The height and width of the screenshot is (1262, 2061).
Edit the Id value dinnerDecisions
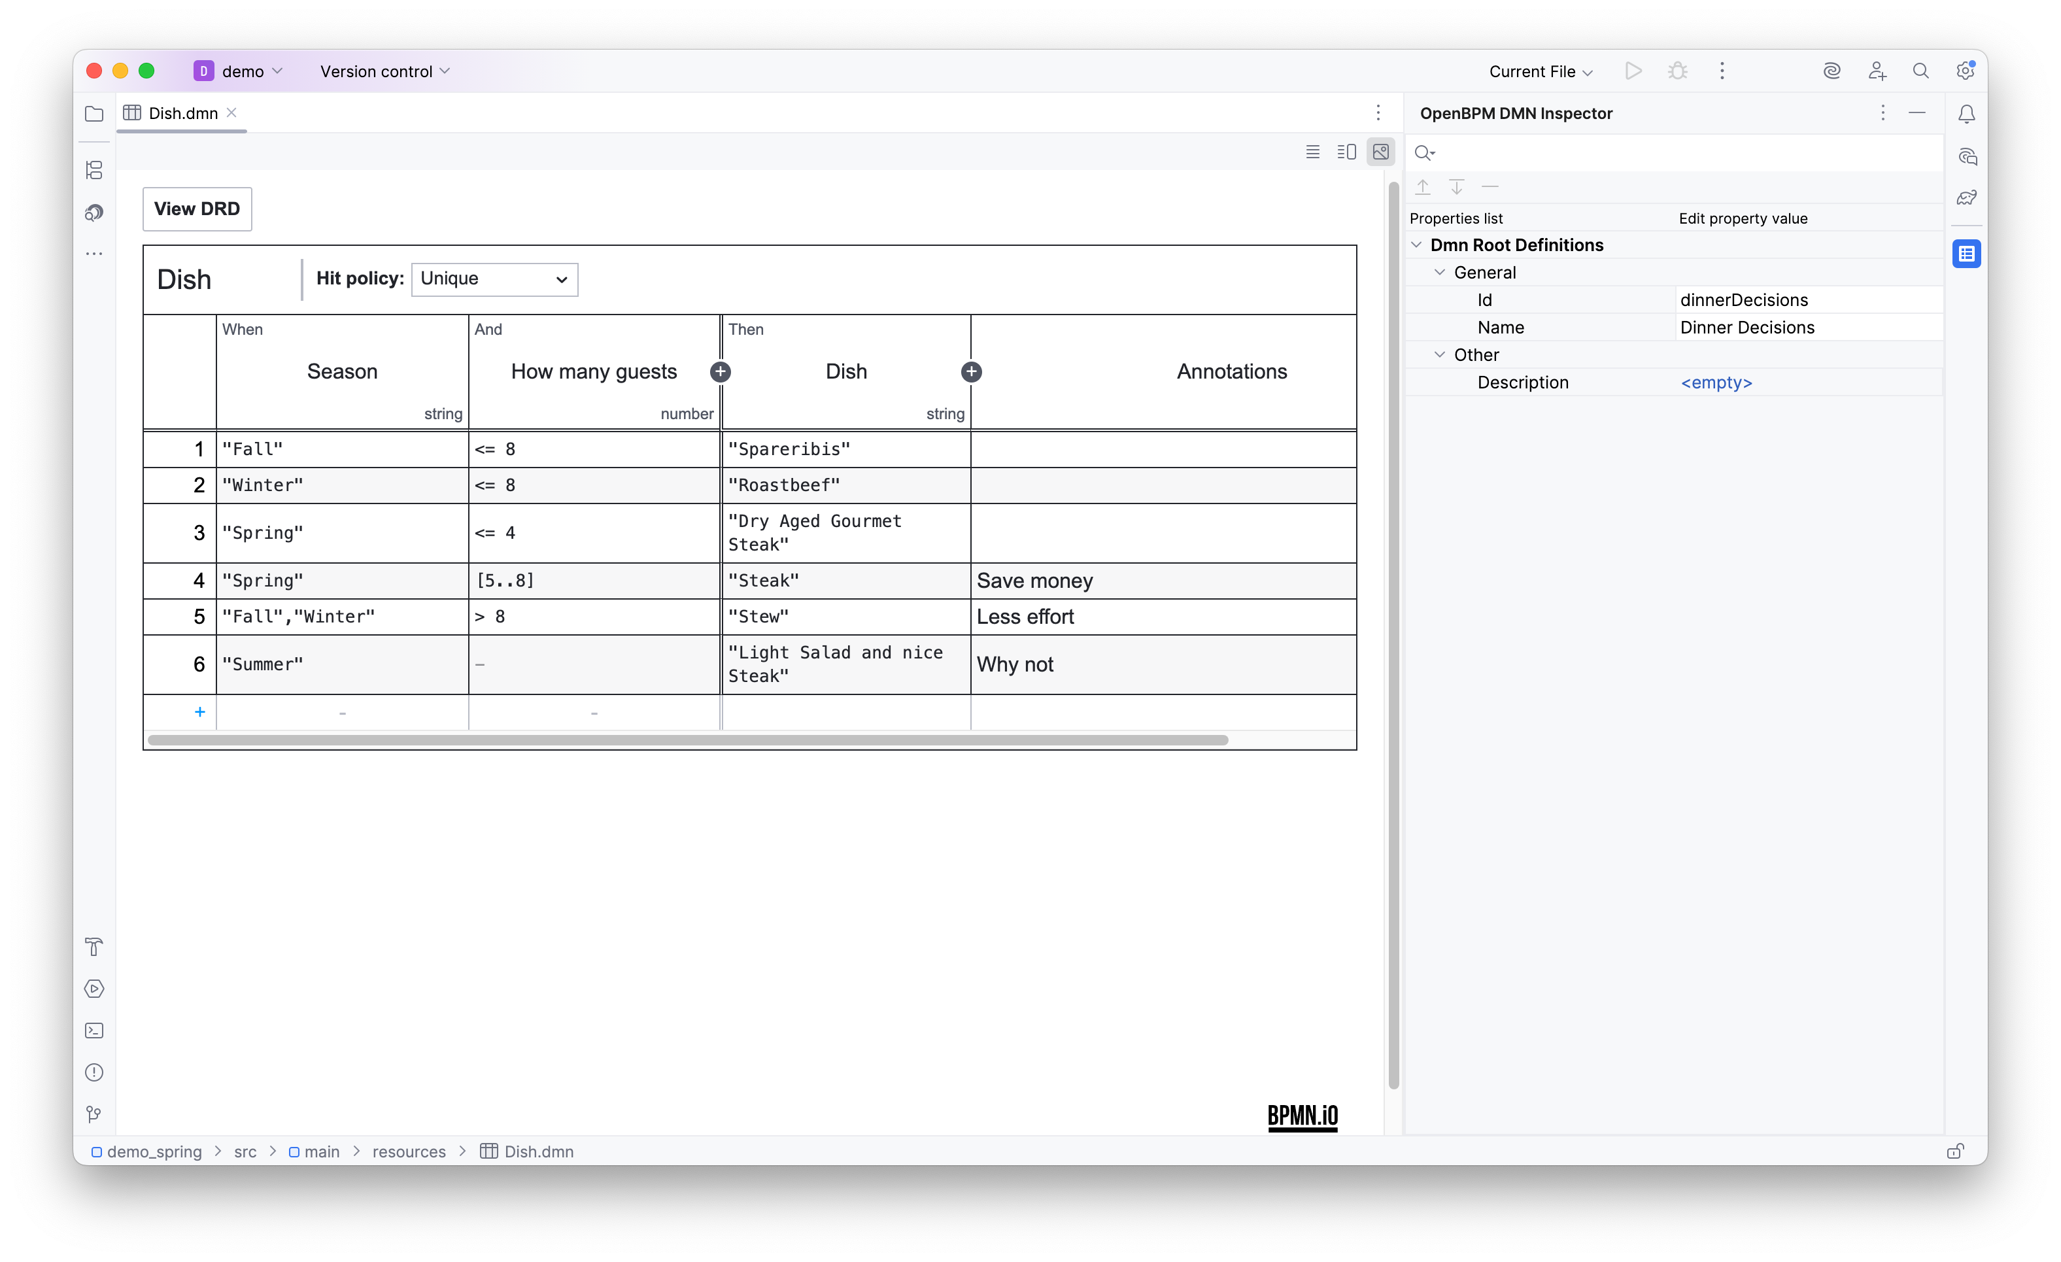coord(1809,300)
